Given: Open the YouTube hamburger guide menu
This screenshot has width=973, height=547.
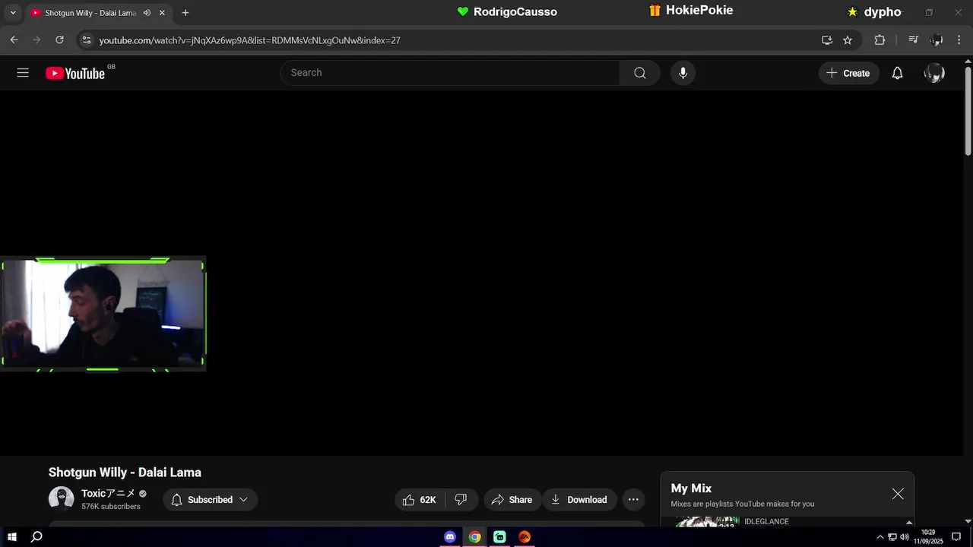Looking at the screenshot, I should (x=23, y=73).
